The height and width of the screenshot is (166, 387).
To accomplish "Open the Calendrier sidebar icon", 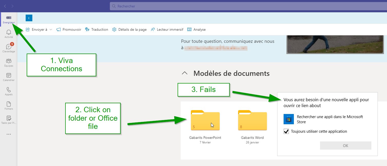I will (9, 77).
